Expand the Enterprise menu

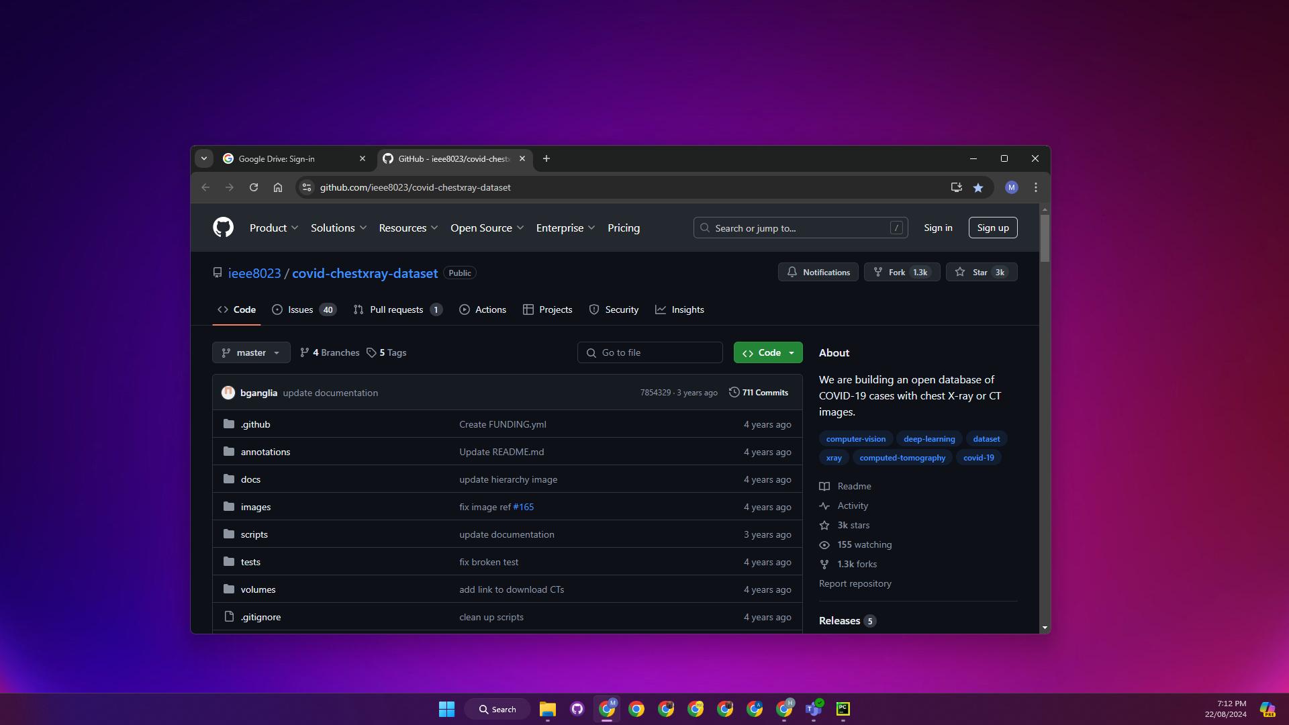point(565,228)
